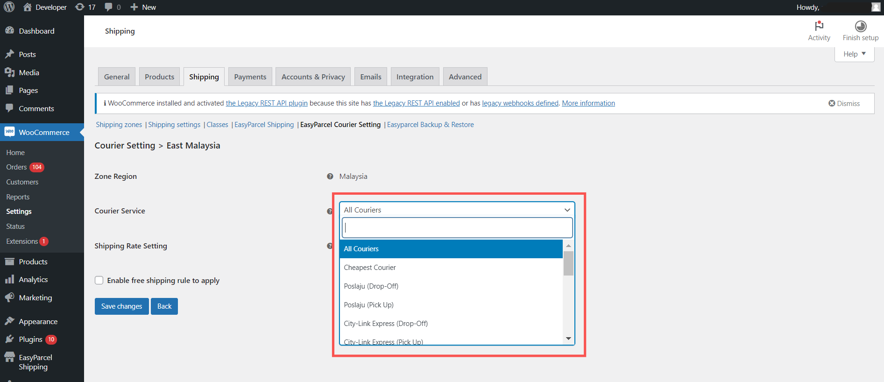Screen dimensions: 884x382
Task: Open the Accounts & Privacy tab
Action: 313,77
